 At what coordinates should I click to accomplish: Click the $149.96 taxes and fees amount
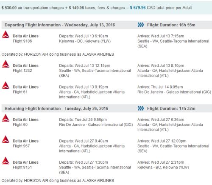coord(76,8)
